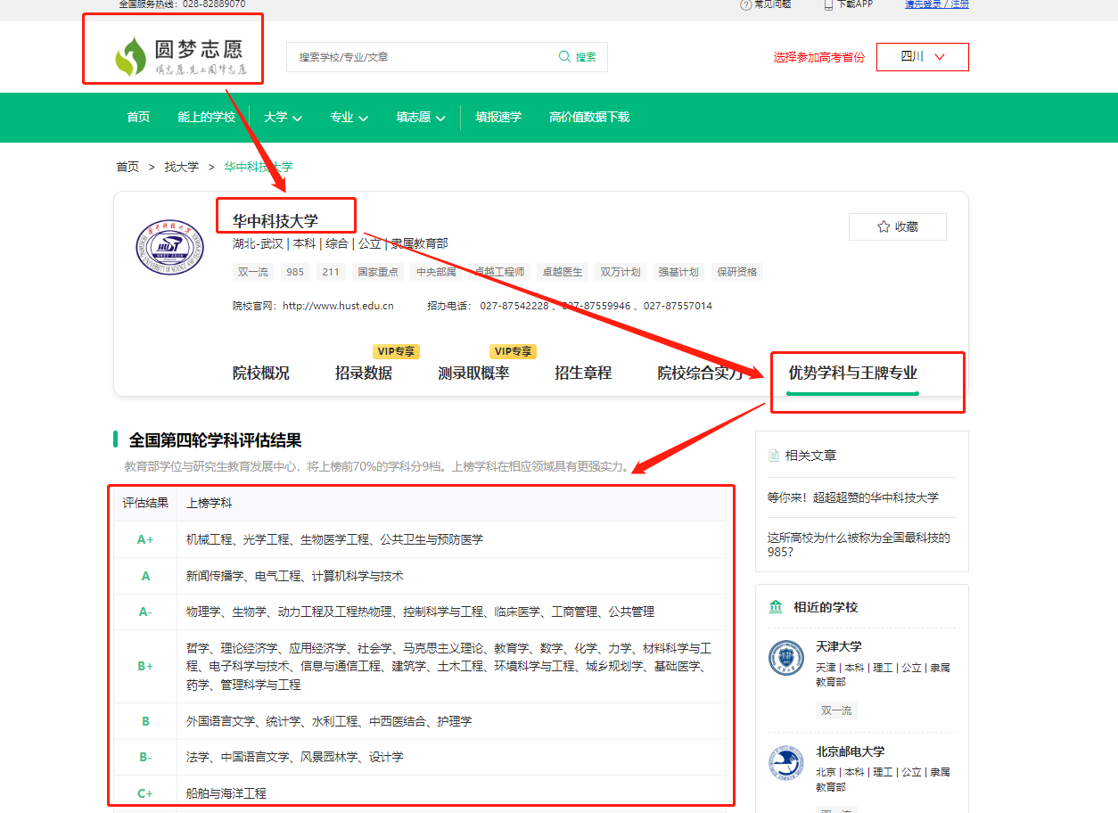Viewport: 1118px width, 813px height.
Task: Click the 华中科技大学 title heading
Action: coord(275,221)
